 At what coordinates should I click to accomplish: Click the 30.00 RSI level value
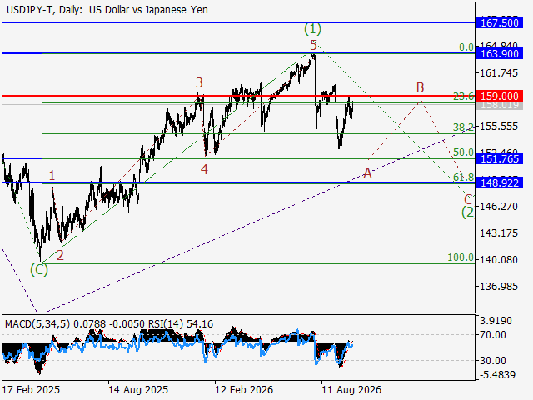pos(492,361)
